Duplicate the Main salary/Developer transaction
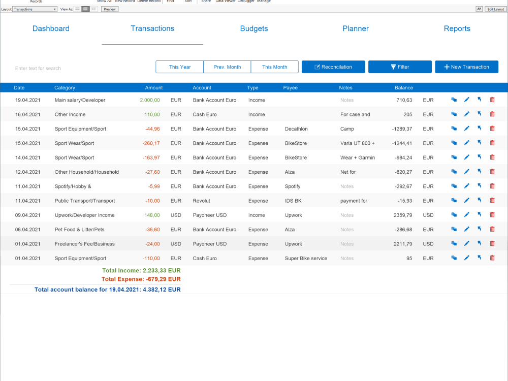 454,100
